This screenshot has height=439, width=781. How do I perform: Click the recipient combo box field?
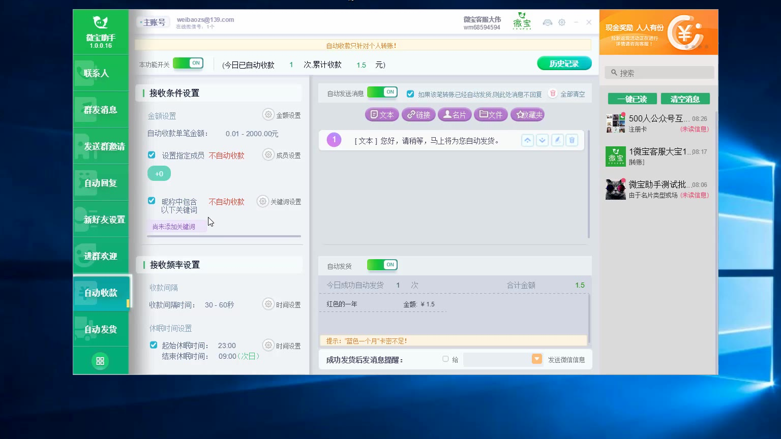click(503, 359)
